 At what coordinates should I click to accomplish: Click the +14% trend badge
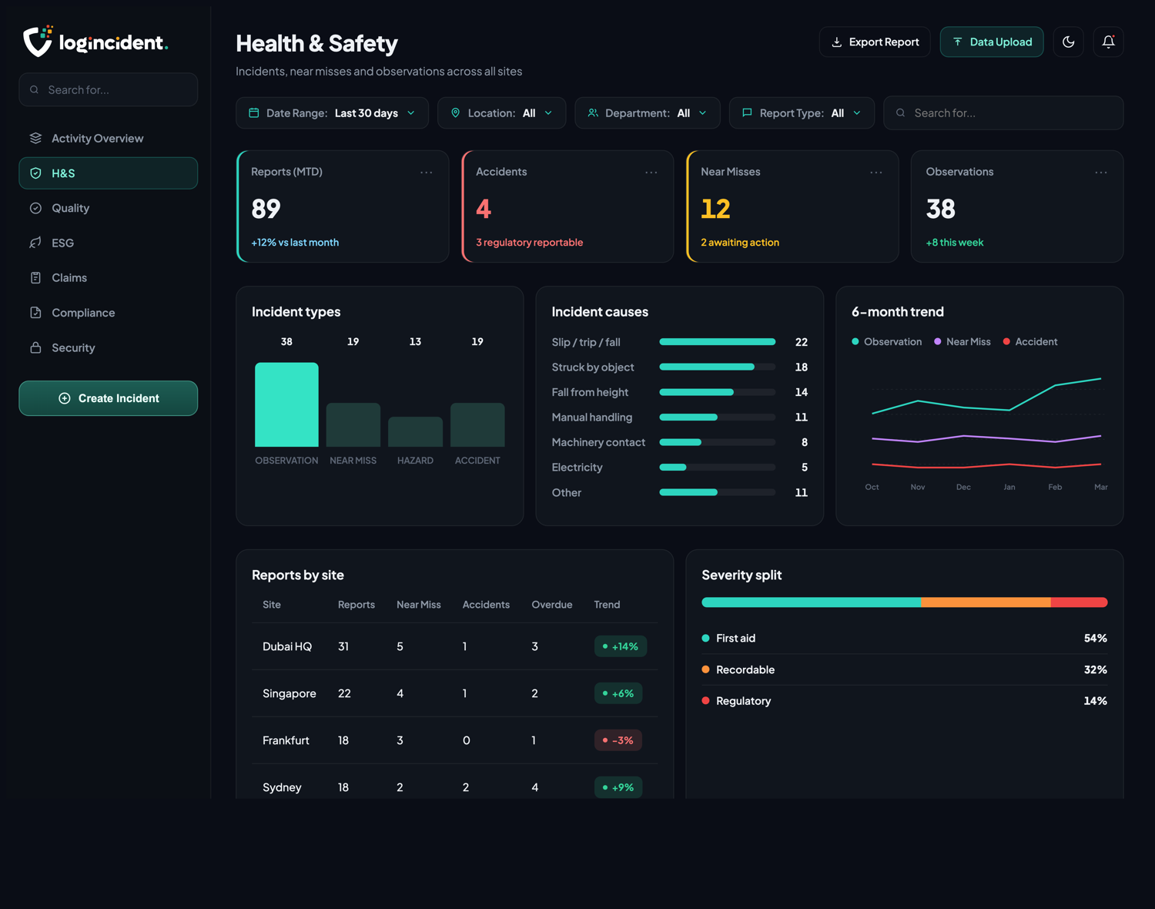[x=621, y=646]
